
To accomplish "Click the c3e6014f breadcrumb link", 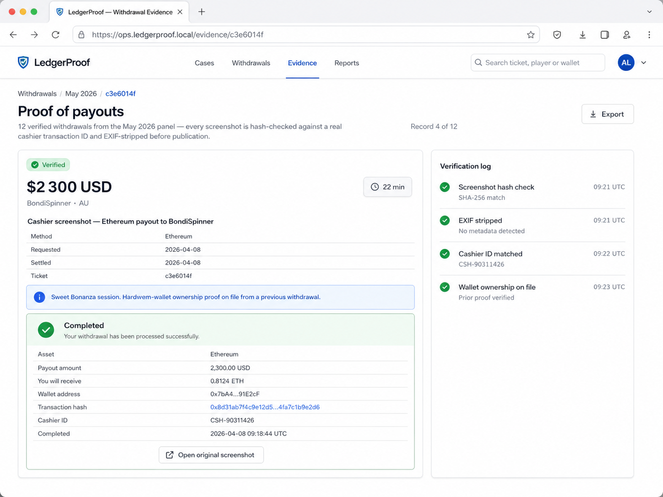I will (120, 94).
